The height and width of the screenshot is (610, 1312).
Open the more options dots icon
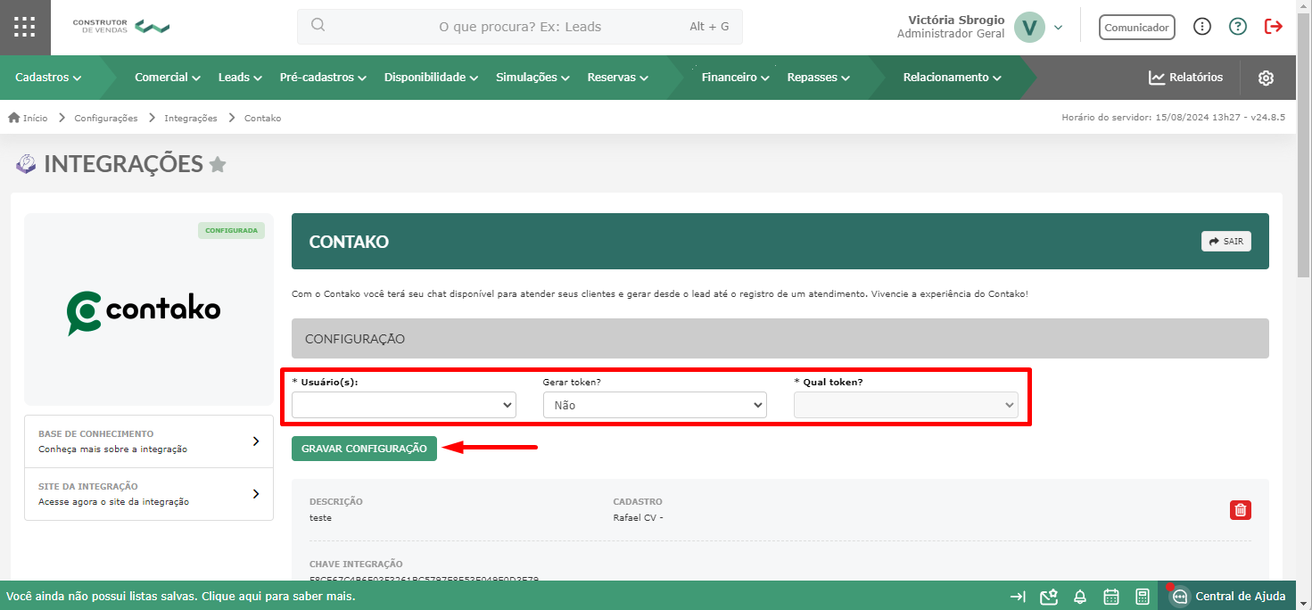coord(1202,27)
